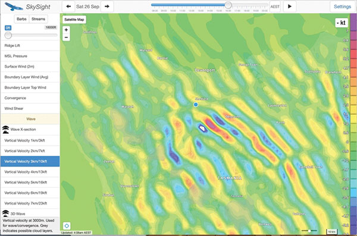The height and width of the screenshot is (236, 357).
Task: Start forecast animation with play button
Action: (290, 7)
